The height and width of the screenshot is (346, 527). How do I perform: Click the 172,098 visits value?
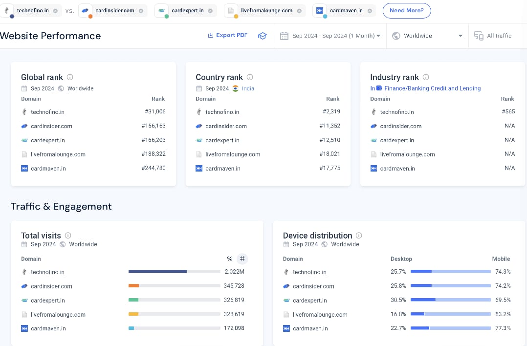click(234, 328)
